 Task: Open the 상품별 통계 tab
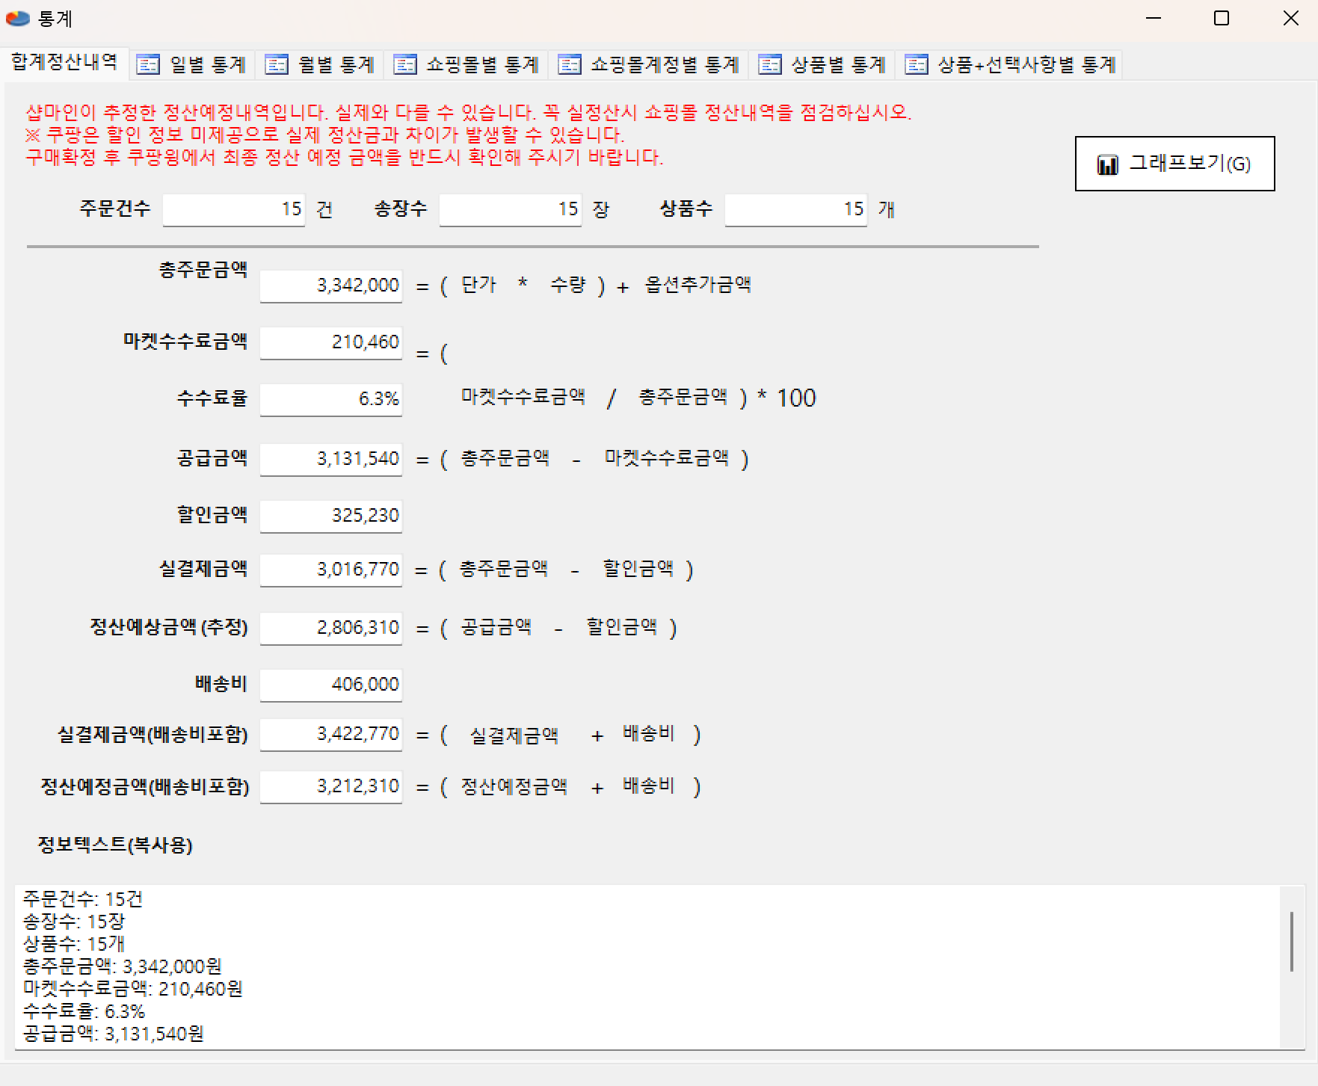click(837, 65)
